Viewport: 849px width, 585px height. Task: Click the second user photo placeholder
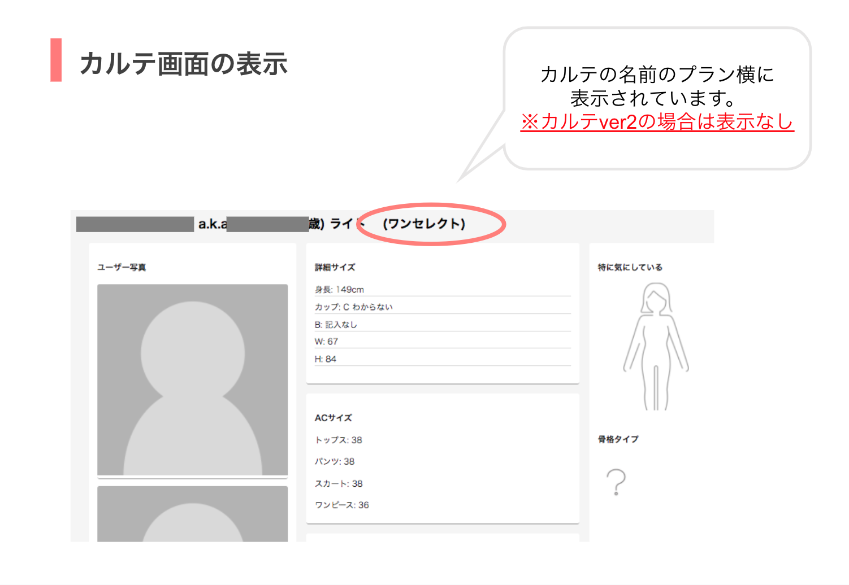pyautogui.click(x=192, y=514)
